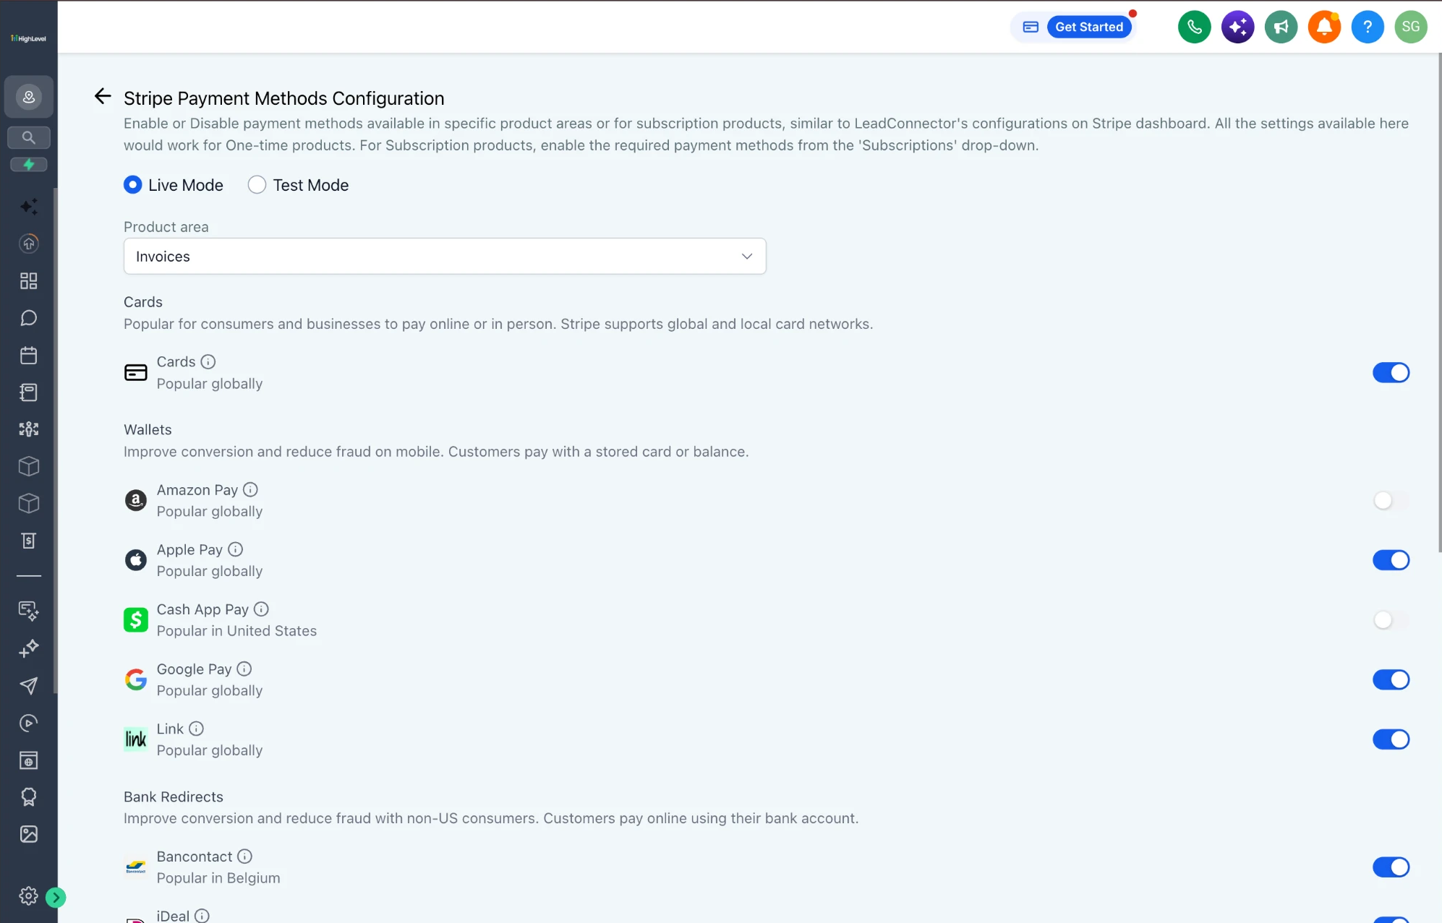Open the SG user avatar menu
1442x923 pixels.
(x=1411, y=27)
